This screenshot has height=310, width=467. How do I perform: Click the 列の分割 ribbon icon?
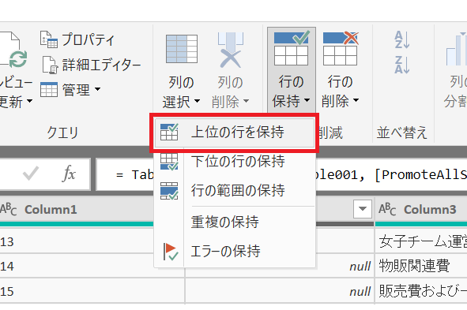tap(456, 50)
